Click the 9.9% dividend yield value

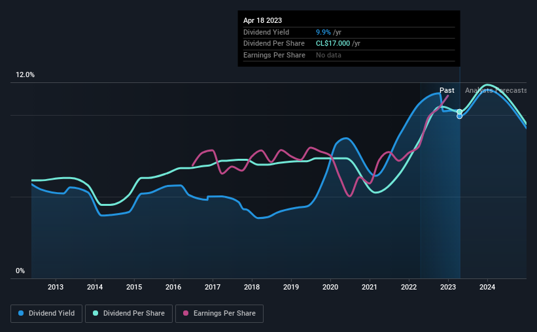coord(323,32)
